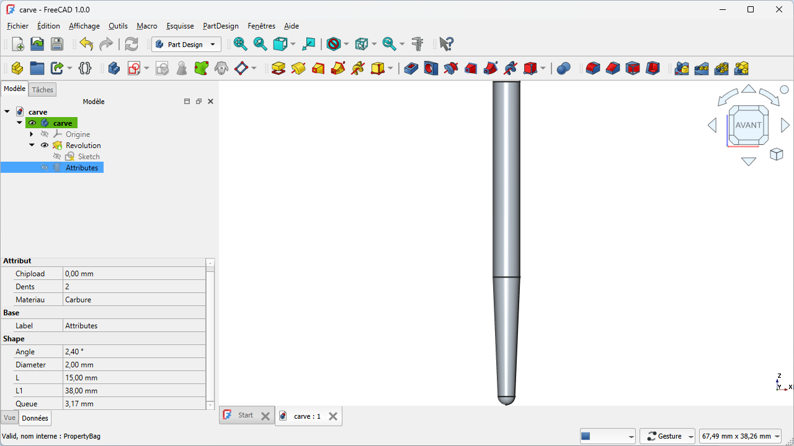
Task: Select the Revolution tool in toolbar
Action: pyautogui.click(x=298, y=68)
